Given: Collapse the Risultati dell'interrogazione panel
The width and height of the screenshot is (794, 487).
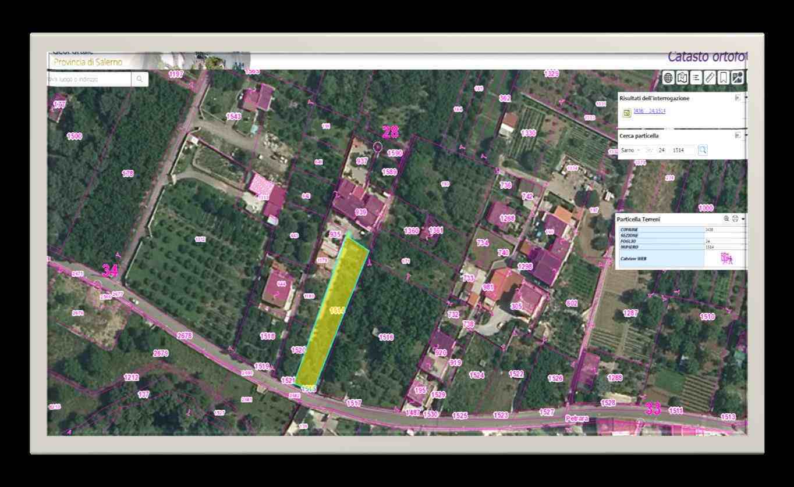Looking at the screenshot, I should point(738,98).
